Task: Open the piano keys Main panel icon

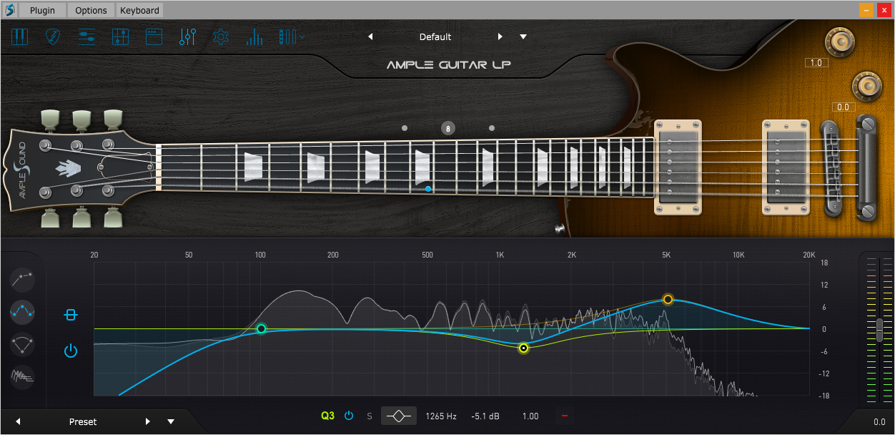Action: (19, 37)
